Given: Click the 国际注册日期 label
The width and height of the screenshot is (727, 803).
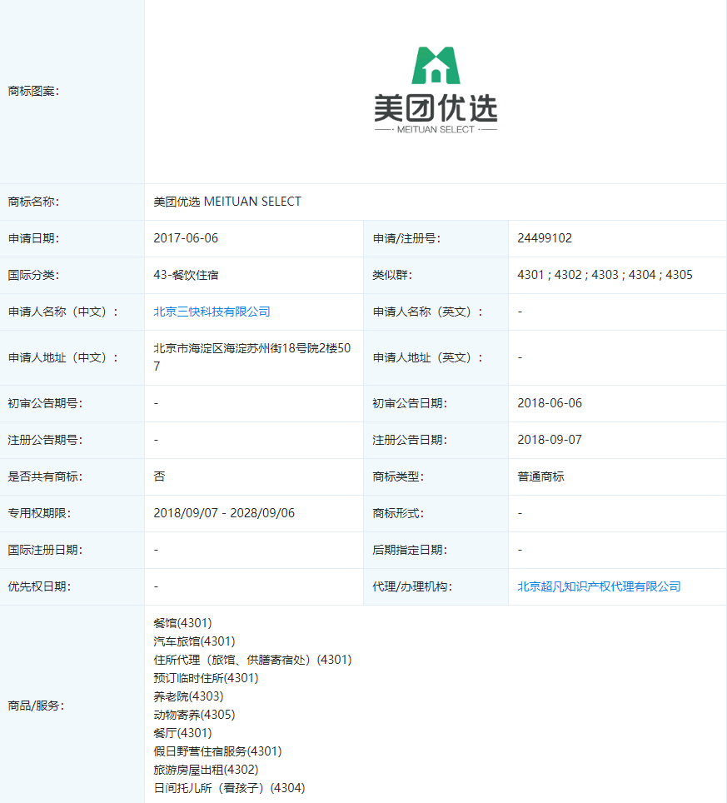Looking at the screenshot, I should point(45,550).
